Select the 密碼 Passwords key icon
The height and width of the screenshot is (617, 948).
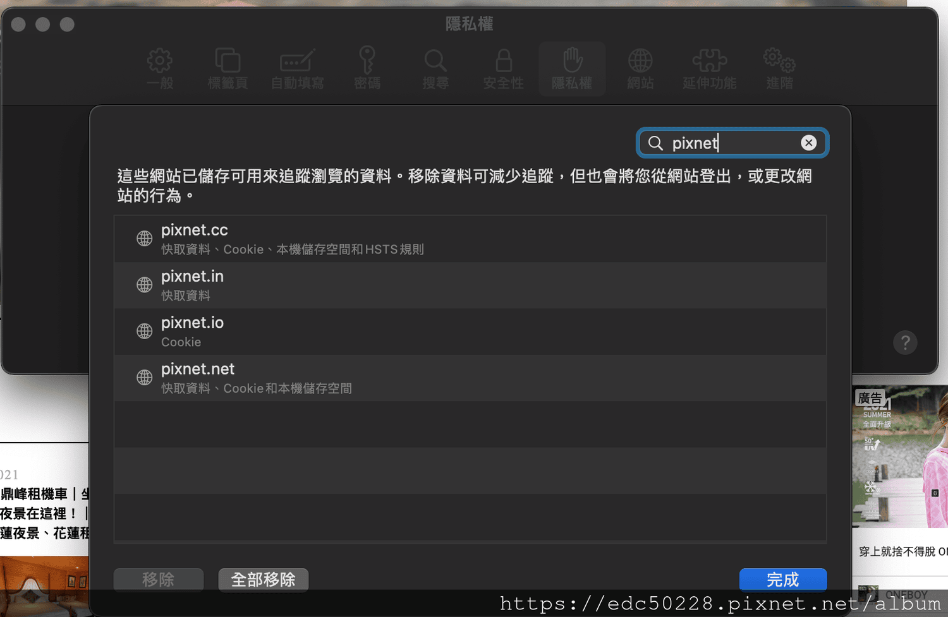[367, 69]
